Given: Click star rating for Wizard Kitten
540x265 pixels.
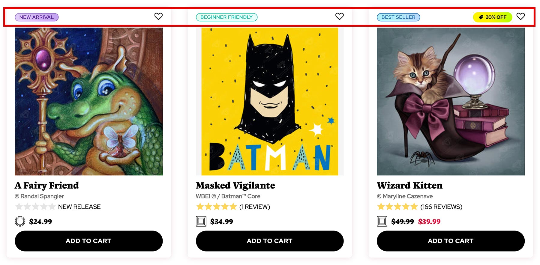Looking at the screenshot, I should (397, 207).
